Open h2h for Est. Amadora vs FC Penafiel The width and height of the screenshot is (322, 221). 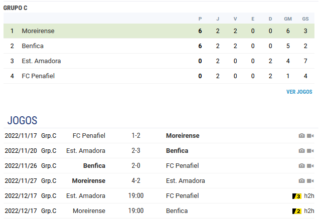tap(309, 196)
